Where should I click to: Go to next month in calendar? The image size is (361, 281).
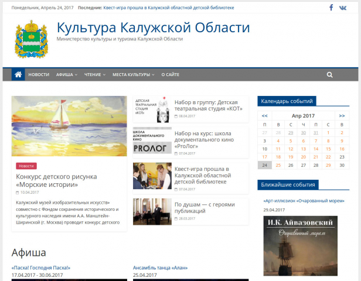(342, 116)
